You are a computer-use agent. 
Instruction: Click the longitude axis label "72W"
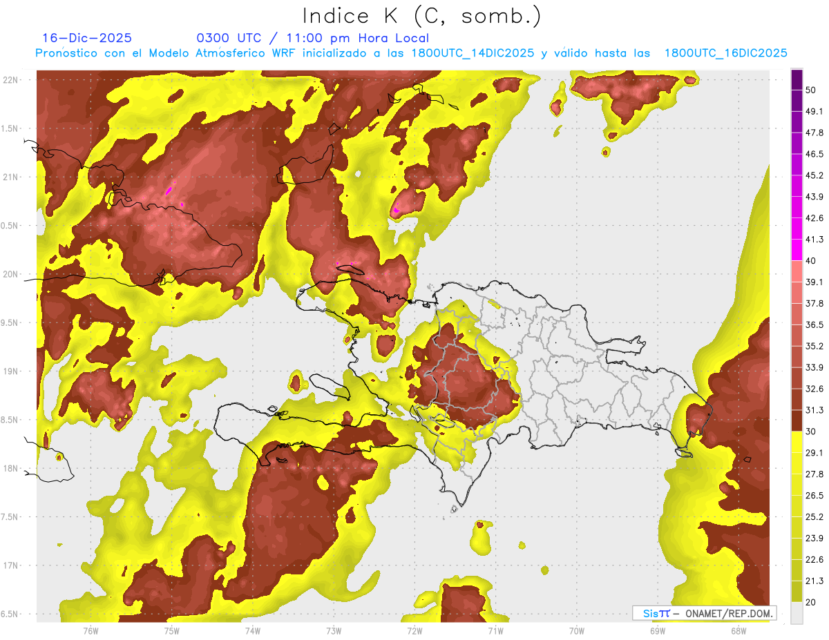tap(414, 630)
